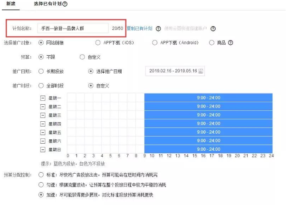
Task: Set budget to 不限
Action: [41, 57]
